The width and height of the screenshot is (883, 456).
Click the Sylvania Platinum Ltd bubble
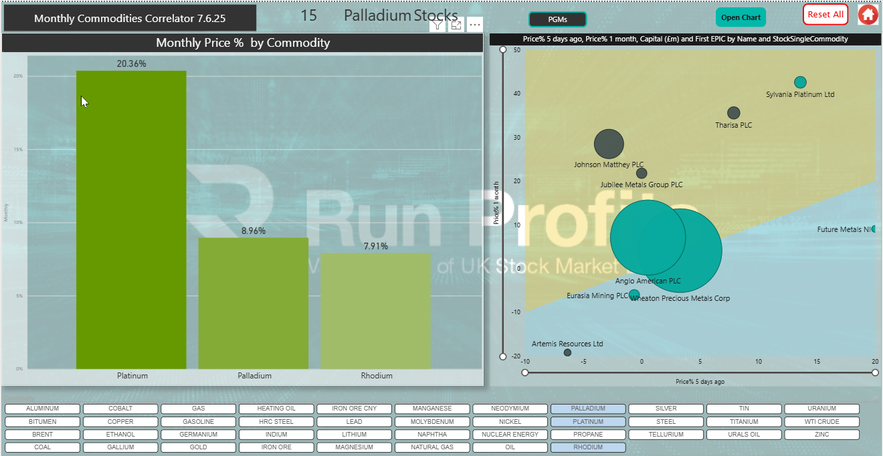(800, 82)
